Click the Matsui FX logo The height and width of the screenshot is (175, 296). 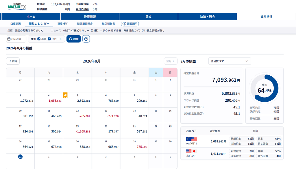[17, 7]
